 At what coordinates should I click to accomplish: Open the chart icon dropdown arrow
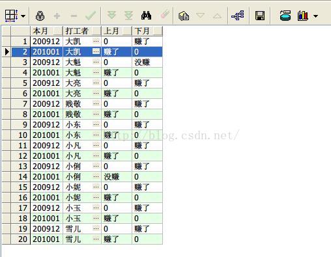[x=316, y=16]
